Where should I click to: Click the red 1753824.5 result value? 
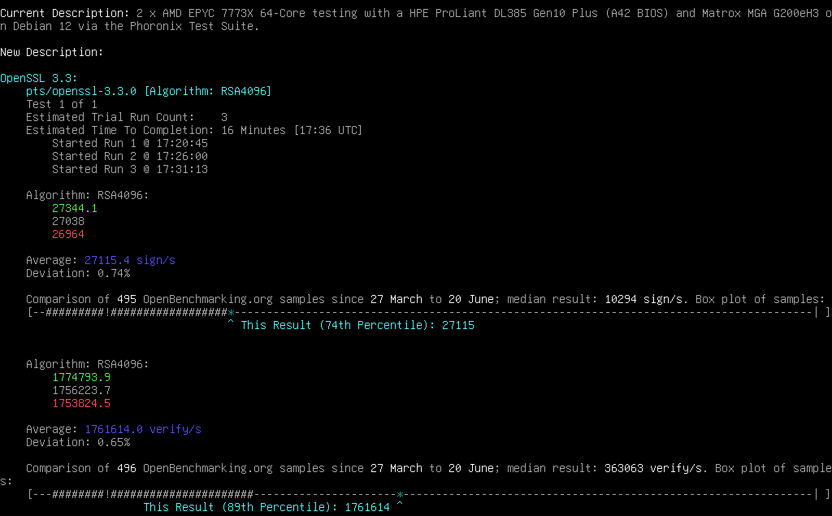[x=81, y=403]
